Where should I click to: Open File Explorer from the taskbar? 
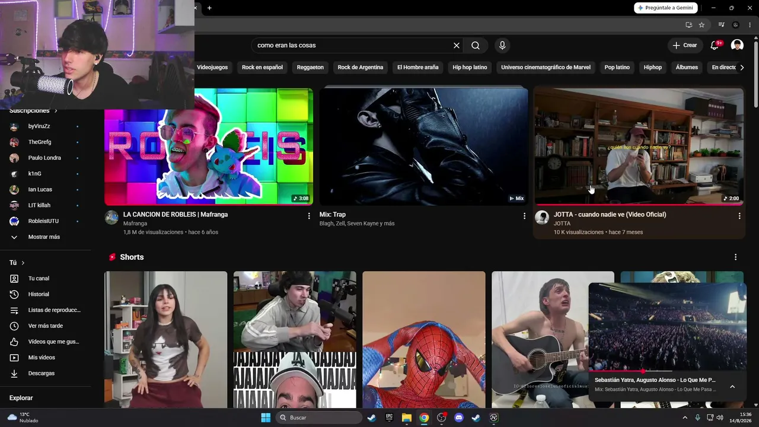[x=406, y=418]
